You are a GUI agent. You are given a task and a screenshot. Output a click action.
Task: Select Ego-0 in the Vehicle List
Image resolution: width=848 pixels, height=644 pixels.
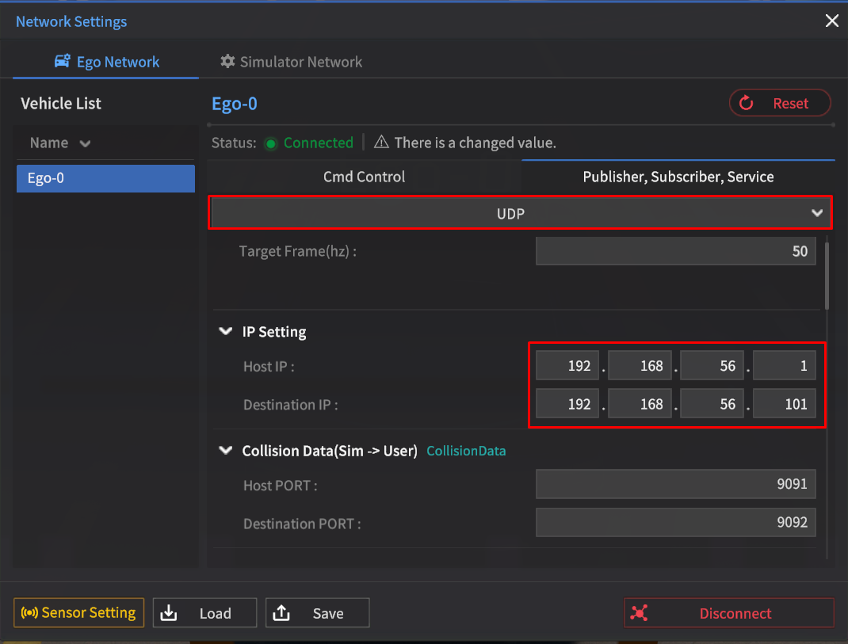coord(105,178)
